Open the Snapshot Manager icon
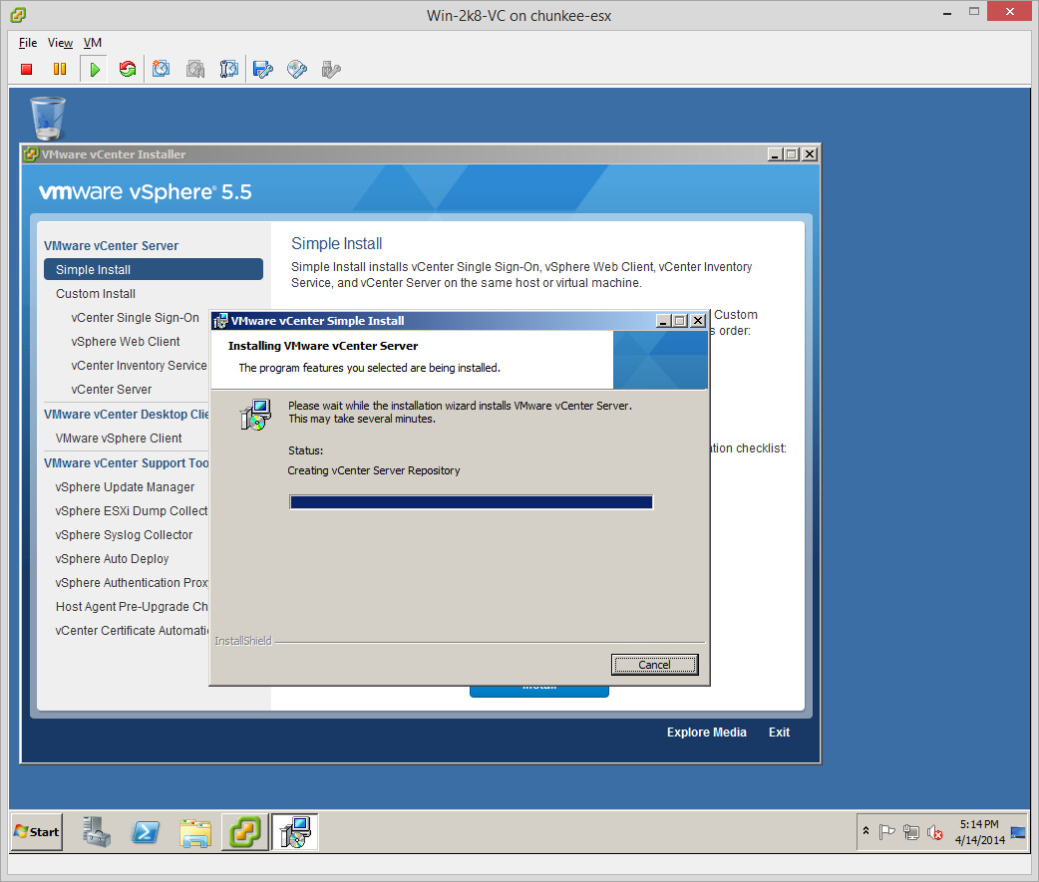Viewport: 1039px width, 882px height. 229,69
